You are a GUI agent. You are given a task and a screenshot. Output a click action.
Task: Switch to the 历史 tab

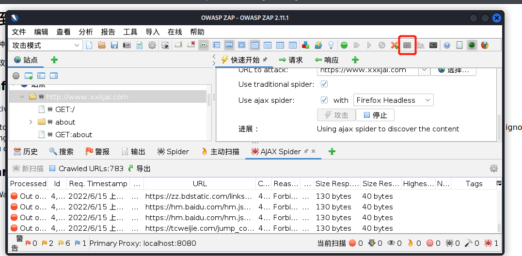tap(26, 152)
